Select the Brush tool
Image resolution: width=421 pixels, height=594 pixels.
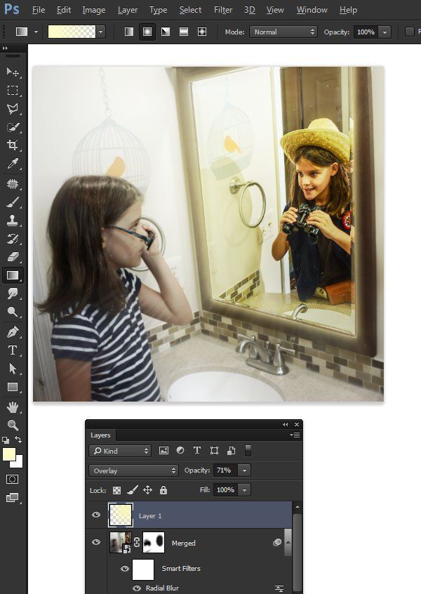pos(13,202)
